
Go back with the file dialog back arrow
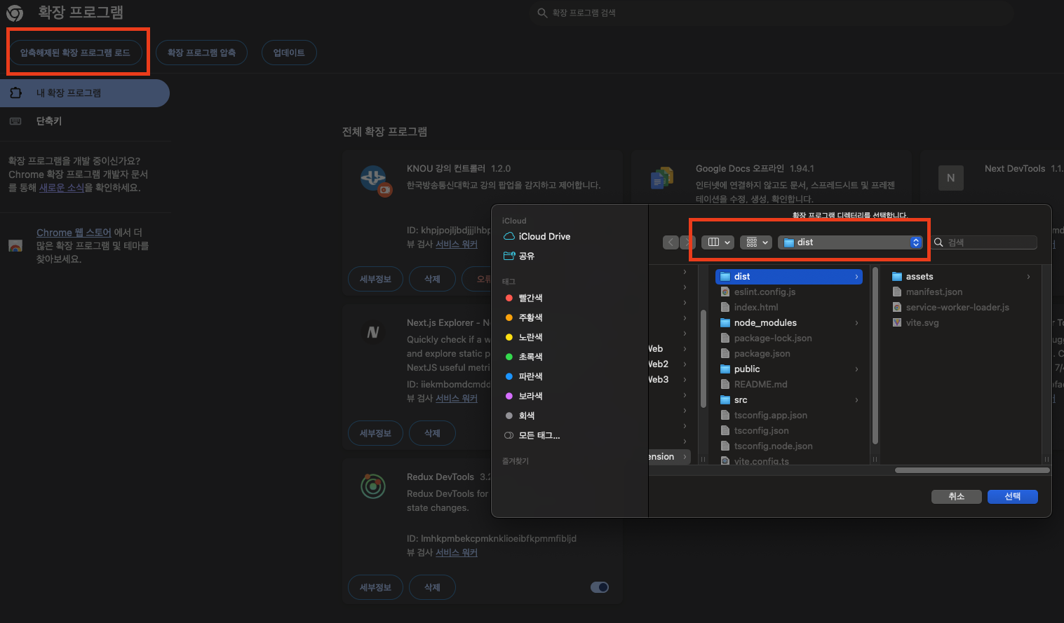[x=671, y=242]
